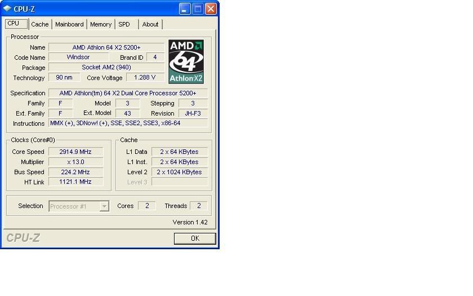Screen dimensions: 473x296
Task: Click the CPU-Z title bar icon
Action: coord(7,8)
